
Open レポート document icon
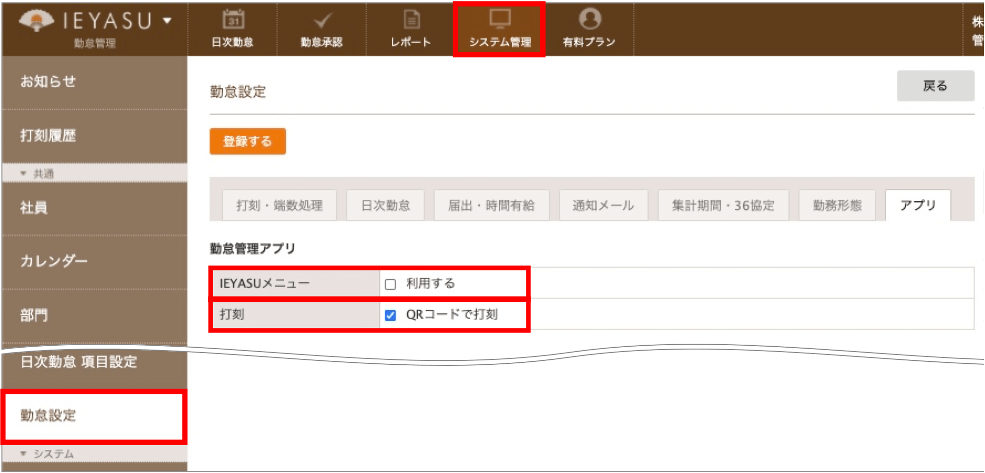[x=411, y=20]
